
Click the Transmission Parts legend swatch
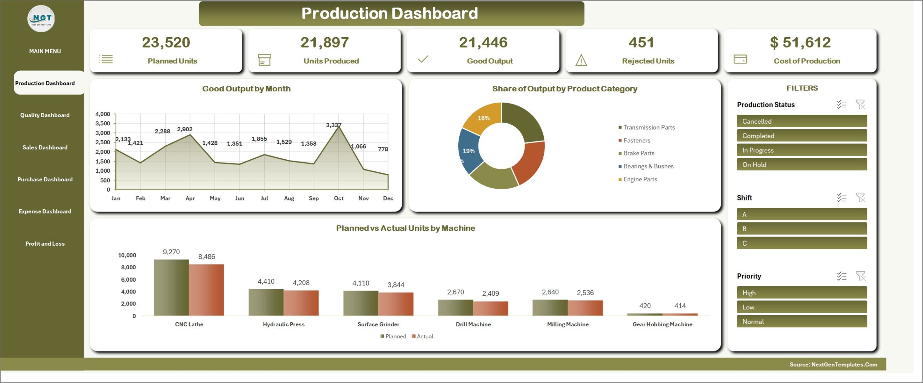(x=620, y=127)
